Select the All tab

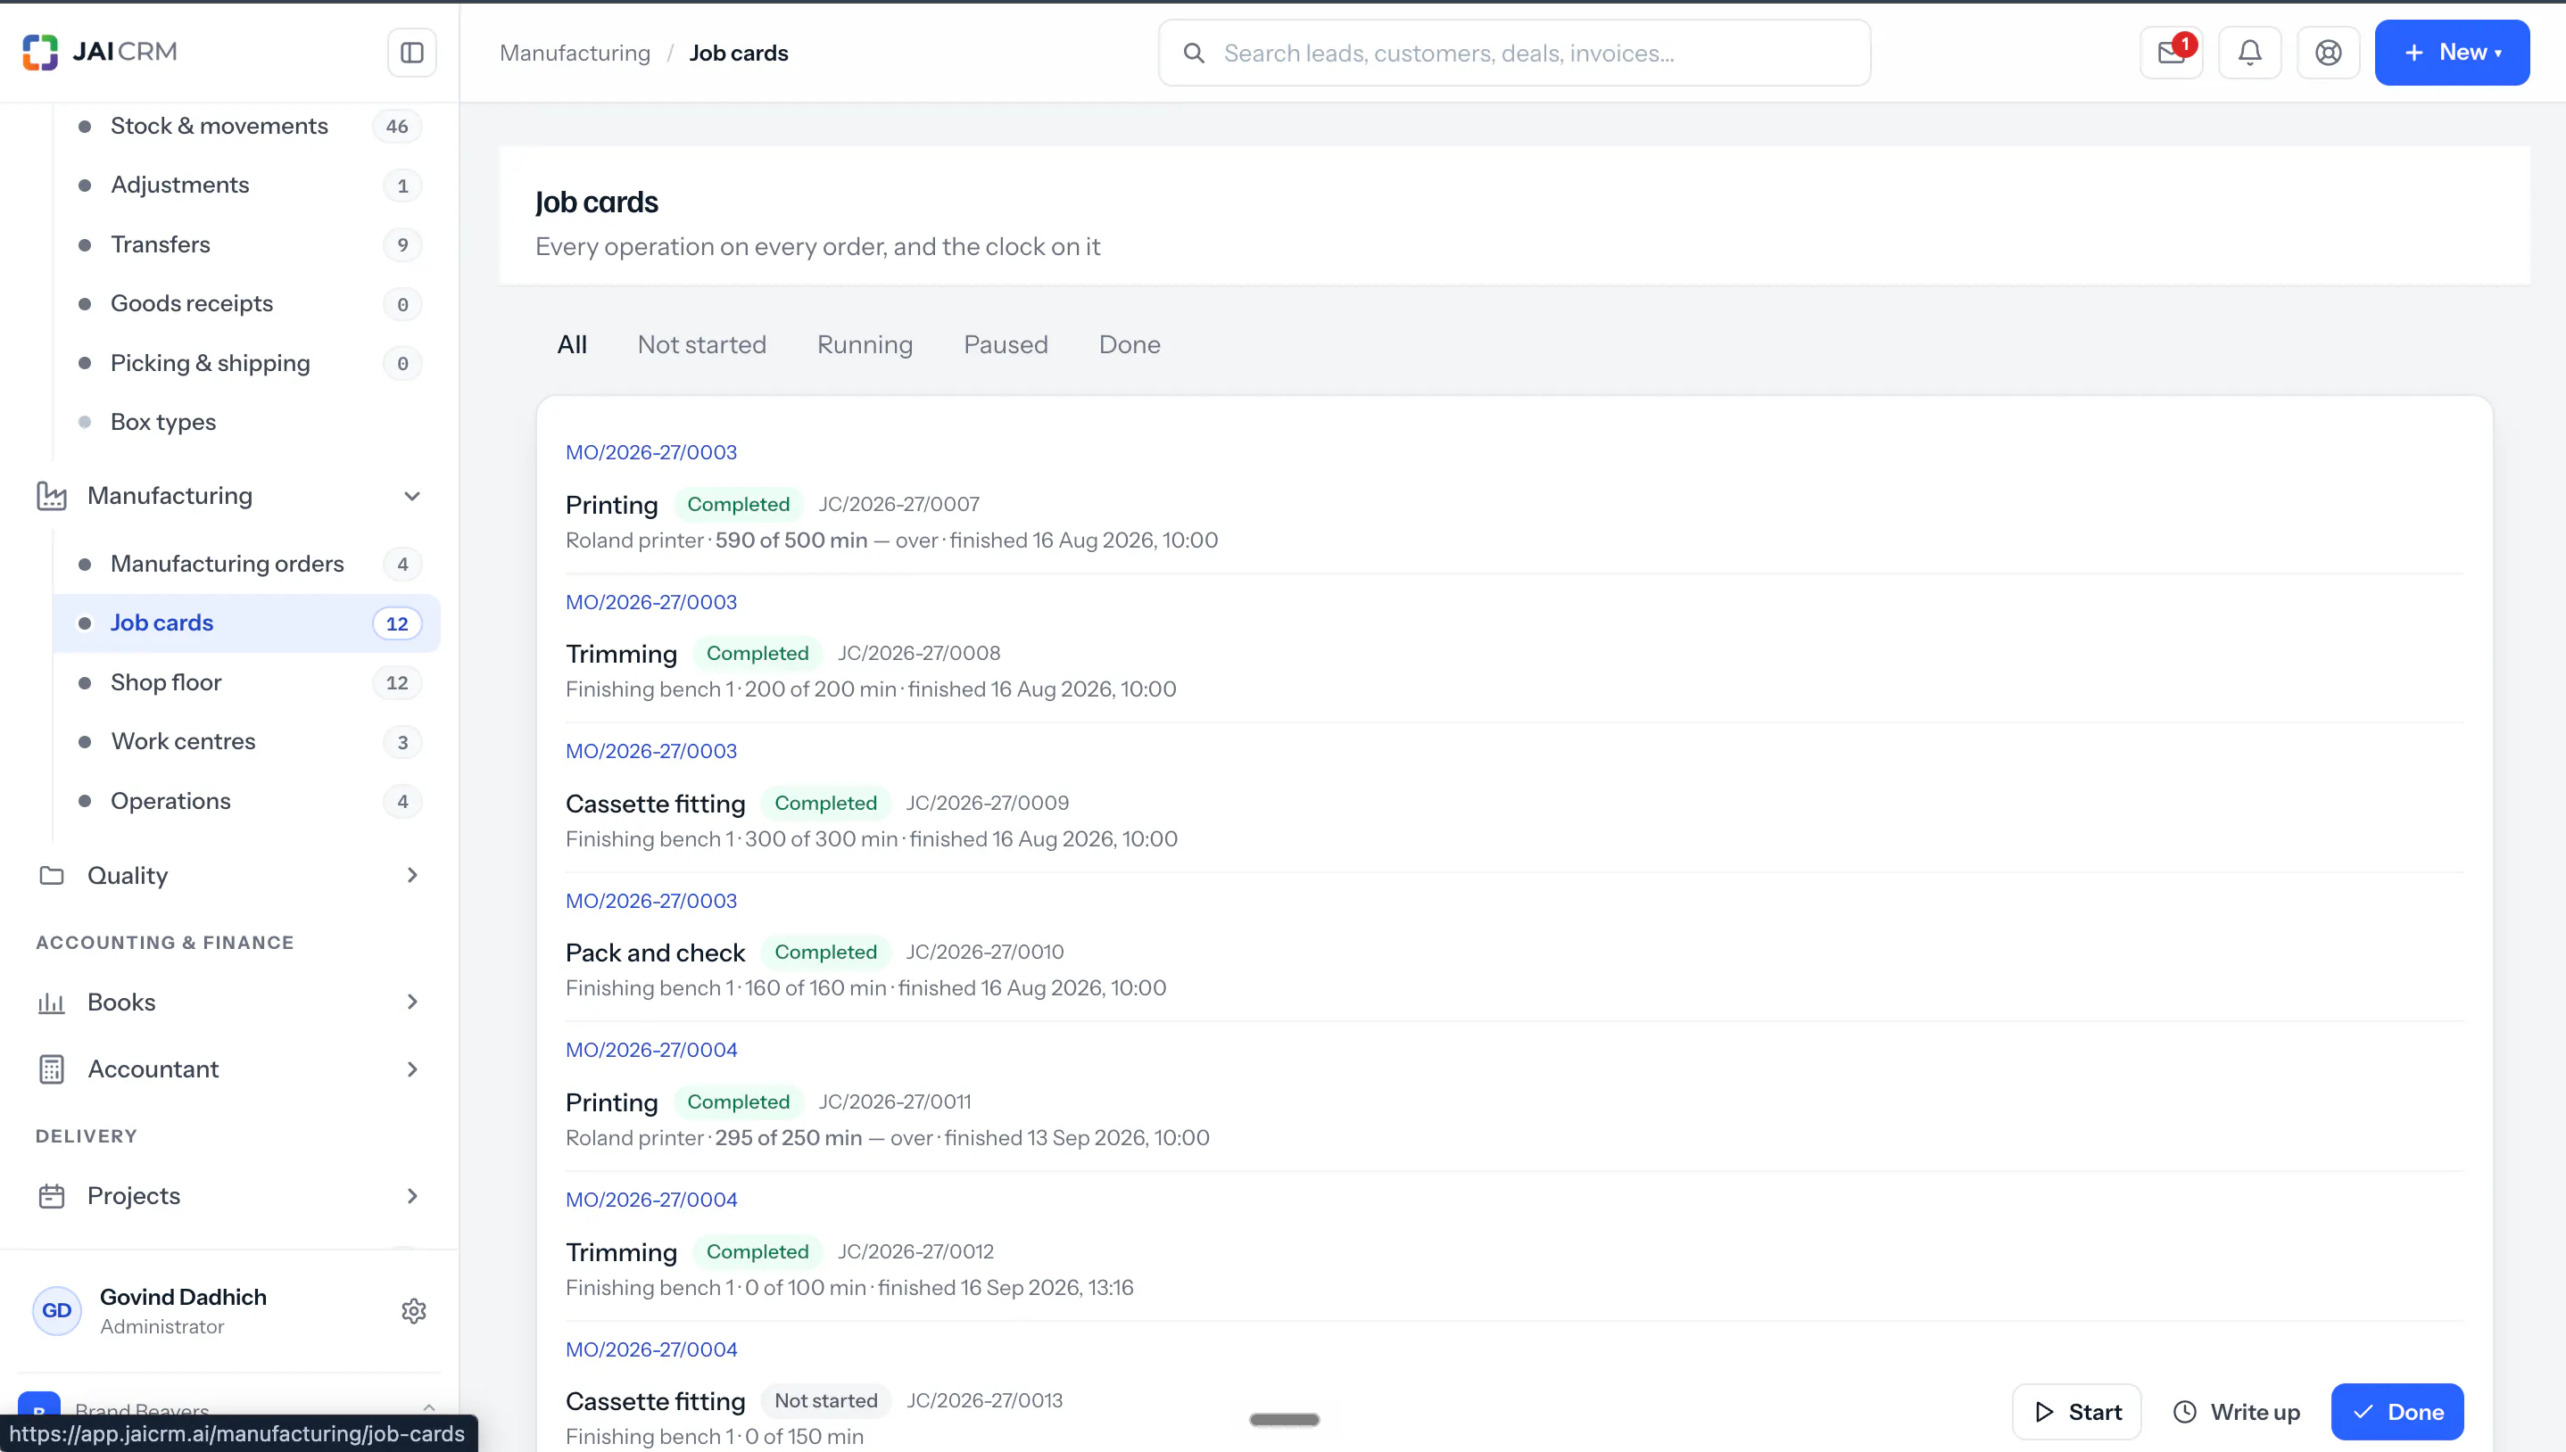pos(571,345)
